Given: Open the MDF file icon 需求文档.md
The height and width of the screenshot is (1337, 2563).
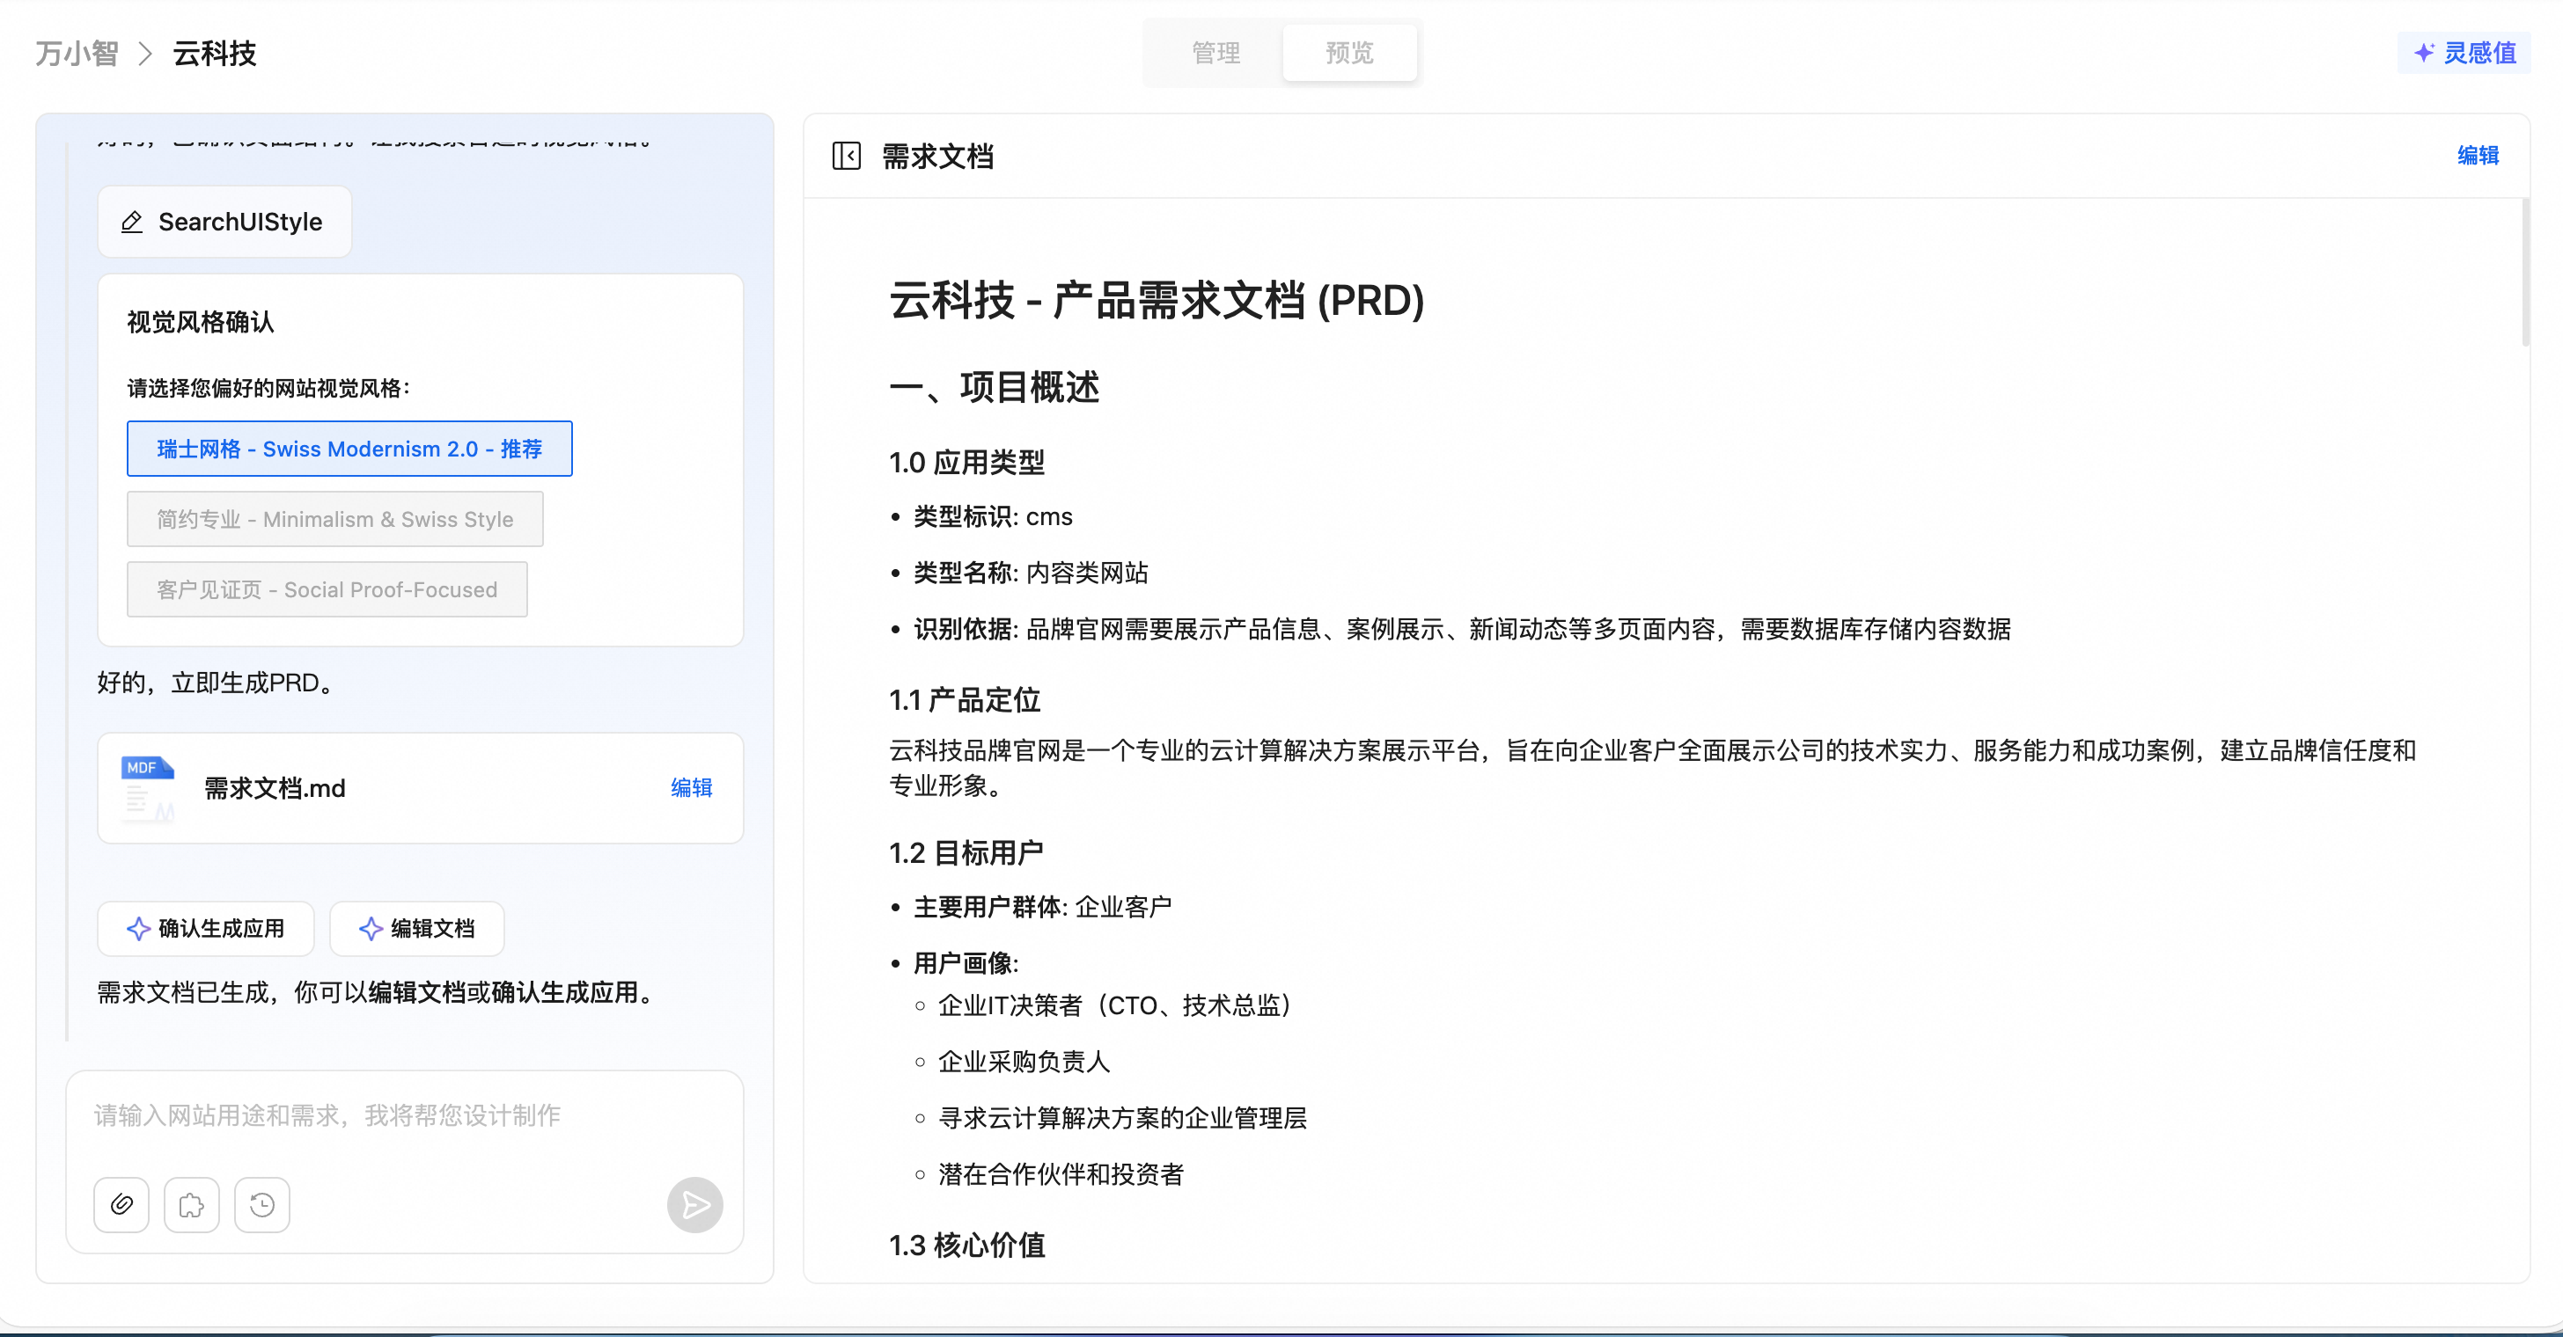Looking at the screenshot, I should click(148, 788).
